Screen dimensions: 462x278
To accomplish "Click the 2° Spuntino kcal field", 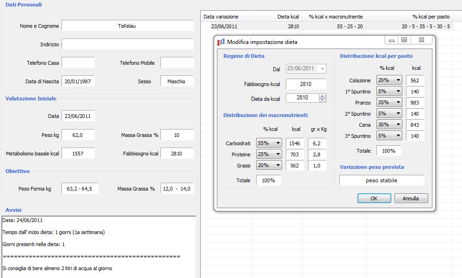I will 415,114.
